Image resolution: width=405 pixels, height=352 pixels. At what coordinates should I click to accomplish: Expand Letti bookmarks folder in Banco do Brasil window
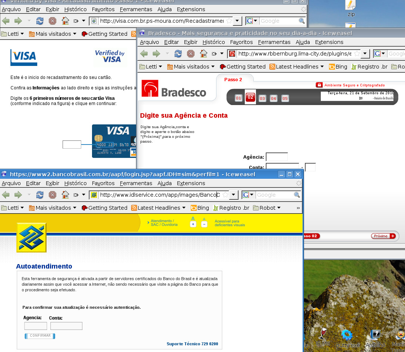pos(12,208)
